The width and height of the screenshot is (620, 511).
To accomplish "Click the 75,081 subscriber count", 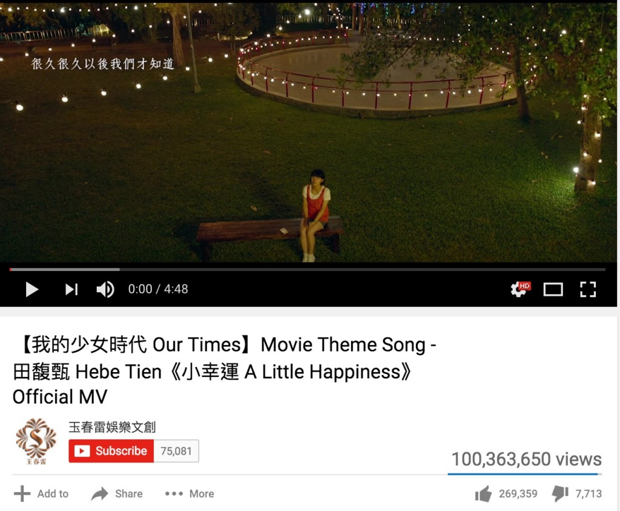I will tap(176, 451).
